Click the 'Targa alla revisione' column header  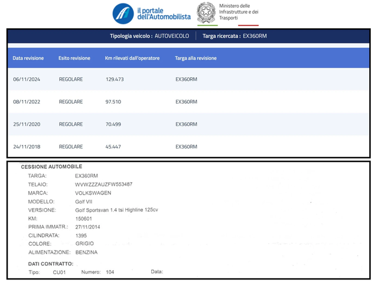[196, 58]
